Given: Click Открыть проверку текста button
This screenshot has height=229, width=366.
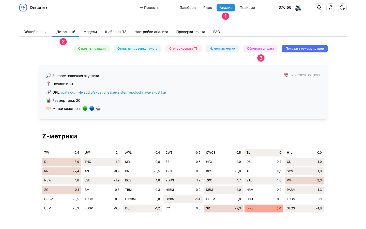Looking at the screenshot, I should (138, 49).
